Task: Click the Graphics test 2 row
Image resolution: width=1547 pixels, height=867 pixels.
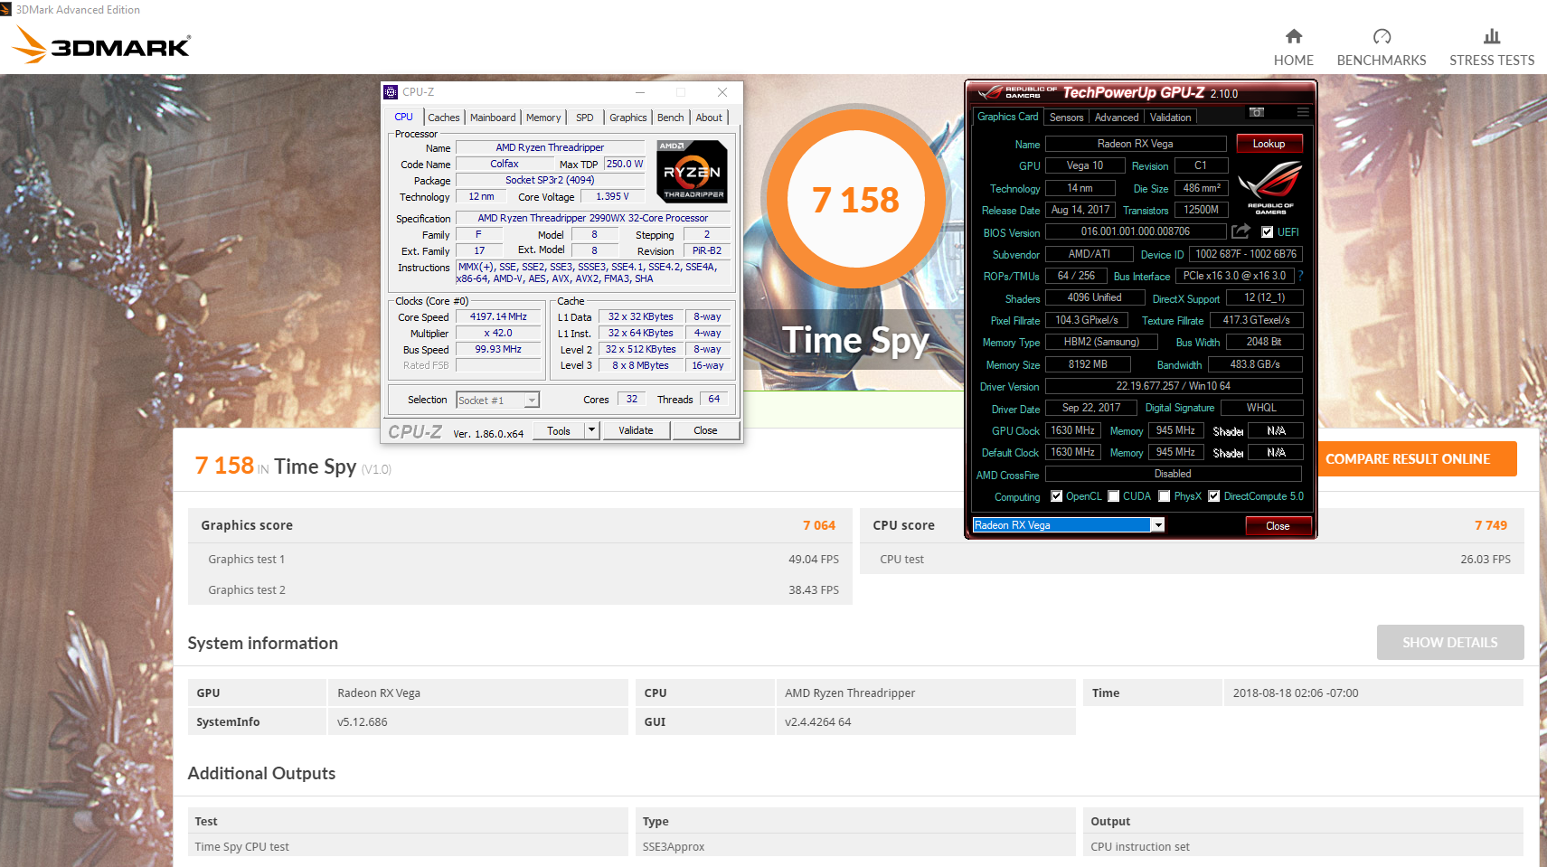Action: 520,589
